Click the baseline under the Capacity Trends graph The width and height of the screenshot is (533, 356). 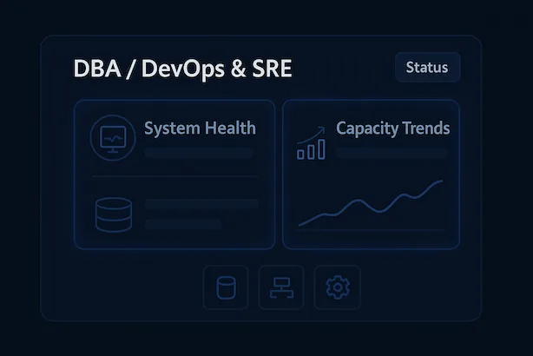tap(371, 231)
